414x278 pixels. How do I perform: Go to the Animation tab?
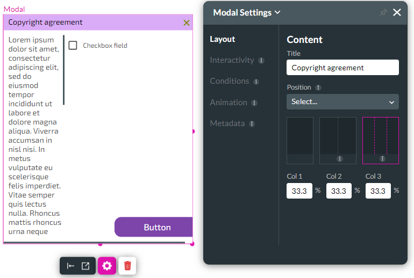[x=229, y=103]
